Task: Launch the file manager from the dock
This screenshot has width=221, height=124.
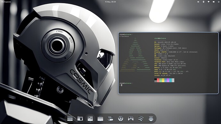Action: 80,119
